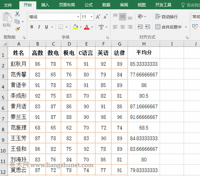Toggle Italic formatting
This screenshot has width=200, height=176.
click(39, 27)
